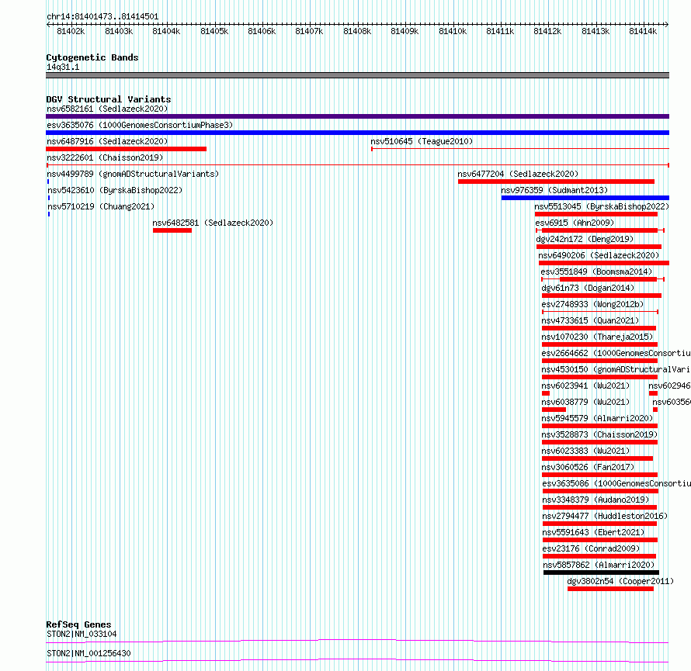The height and width of the screenshot is (671, 691).
Task: Click the red nsv6477204 variant bar
Action: [556, 182]
